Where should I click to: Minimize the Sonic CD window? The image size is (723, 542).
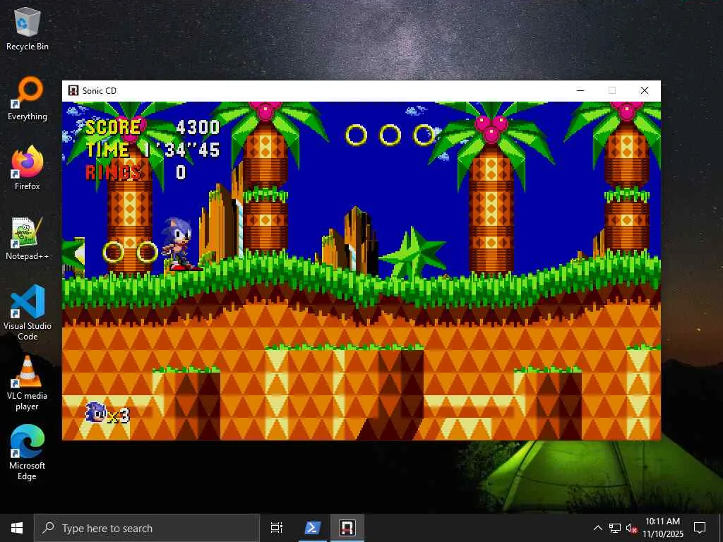(580, 91)
